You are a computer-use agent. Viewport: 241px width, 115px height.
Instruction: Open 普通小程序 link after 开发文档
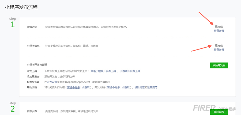[x=114, y=87]
